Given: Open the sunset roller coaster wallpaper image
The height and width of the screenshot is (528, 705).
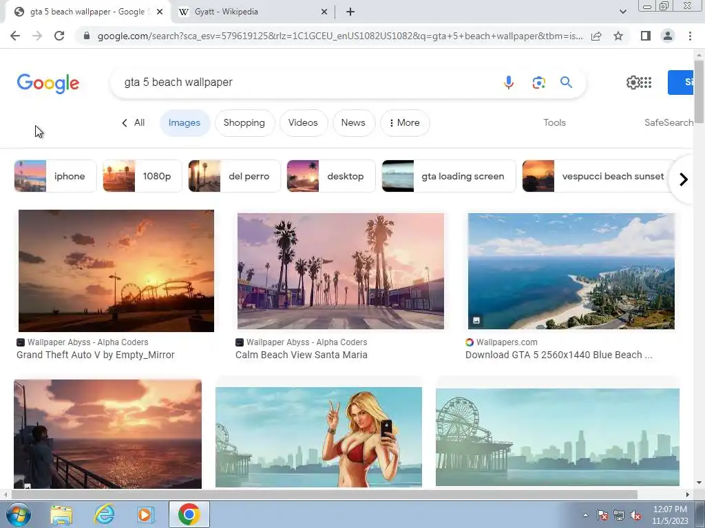Looking at the screenshot, I should tap(116, 271).
